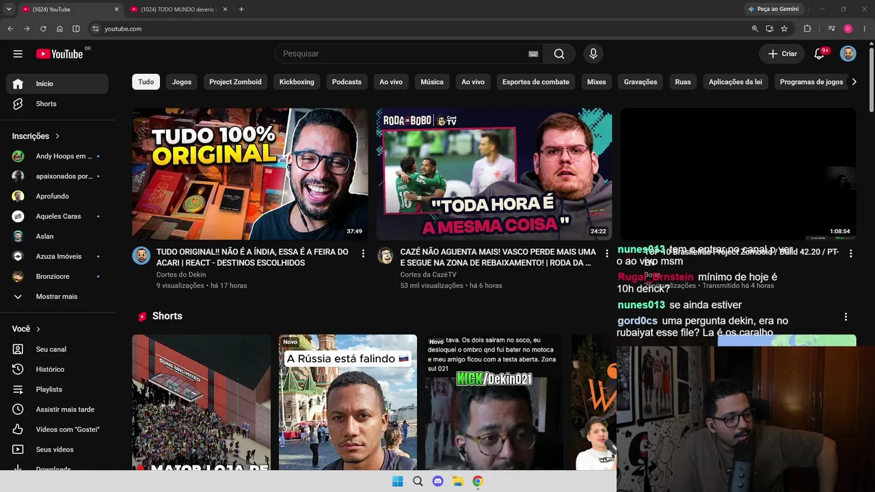Viewport: 875px width, 492px height.
Task: Open the RODA DE BOBO video thumbnail
Action: 494,174
